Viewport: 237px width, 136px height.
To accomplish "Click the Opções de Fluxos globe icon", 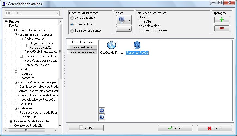I will (112, 45).
